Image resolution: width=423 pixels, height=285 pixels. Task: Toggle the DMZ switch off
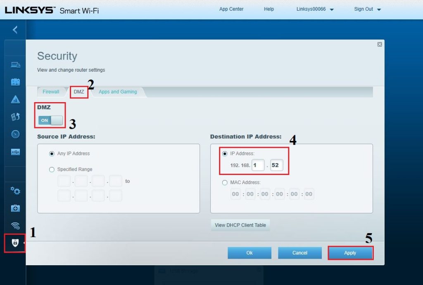[50, 120]
